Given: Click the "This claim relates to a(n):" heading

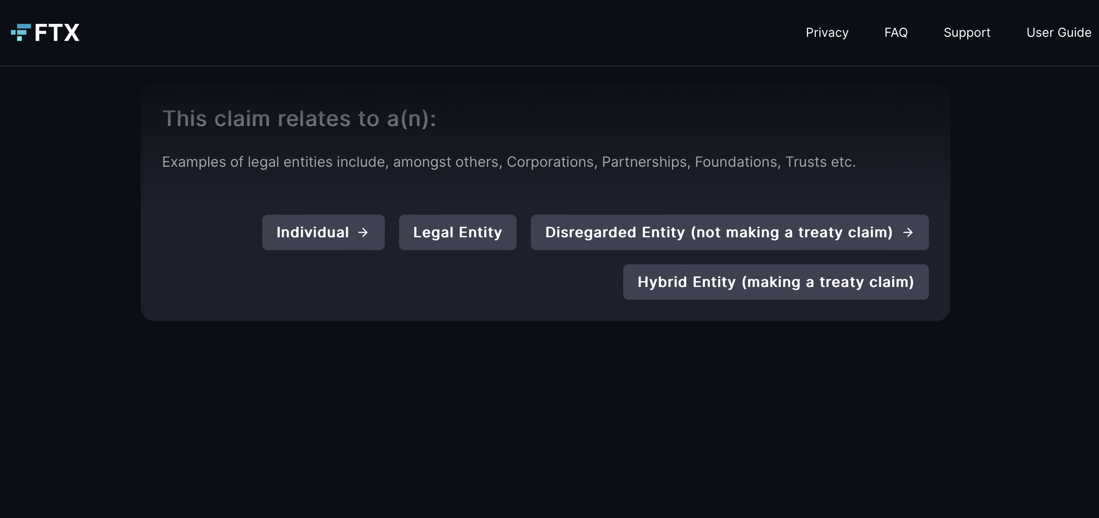Looking at the screenshot, I should (x=299, y=119).
